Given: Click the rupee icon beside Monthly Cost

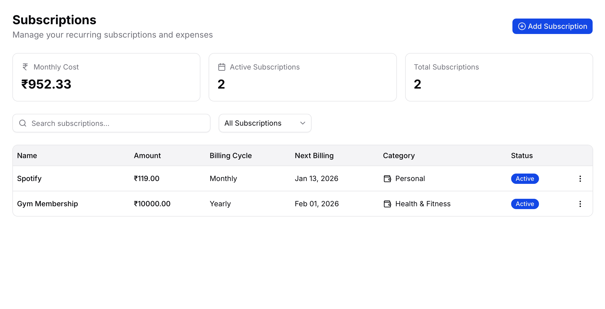Looking at the screenshot, I should [25, 67].
